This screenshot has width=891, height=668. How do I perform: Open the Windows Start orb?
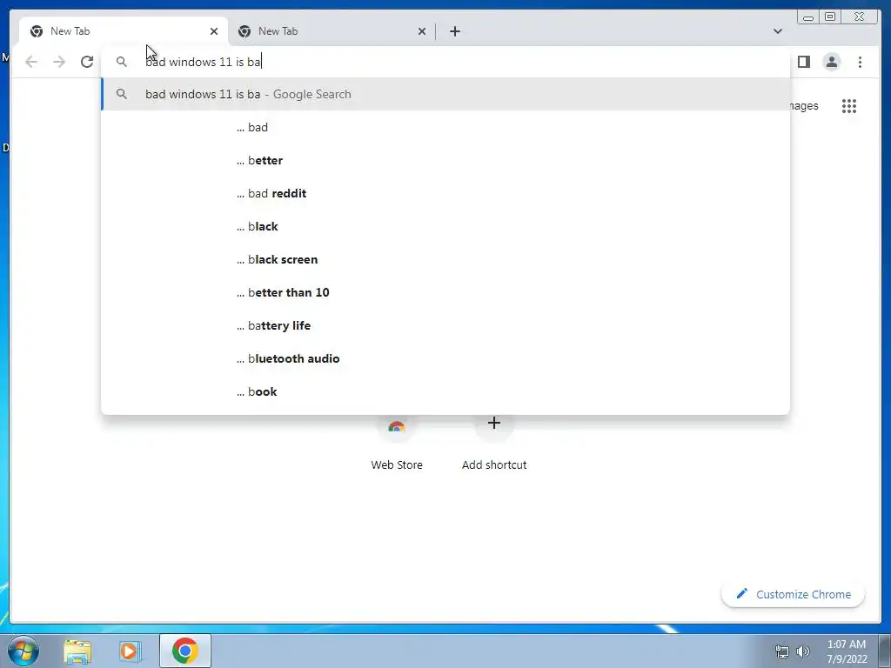[x=23, y=651]
